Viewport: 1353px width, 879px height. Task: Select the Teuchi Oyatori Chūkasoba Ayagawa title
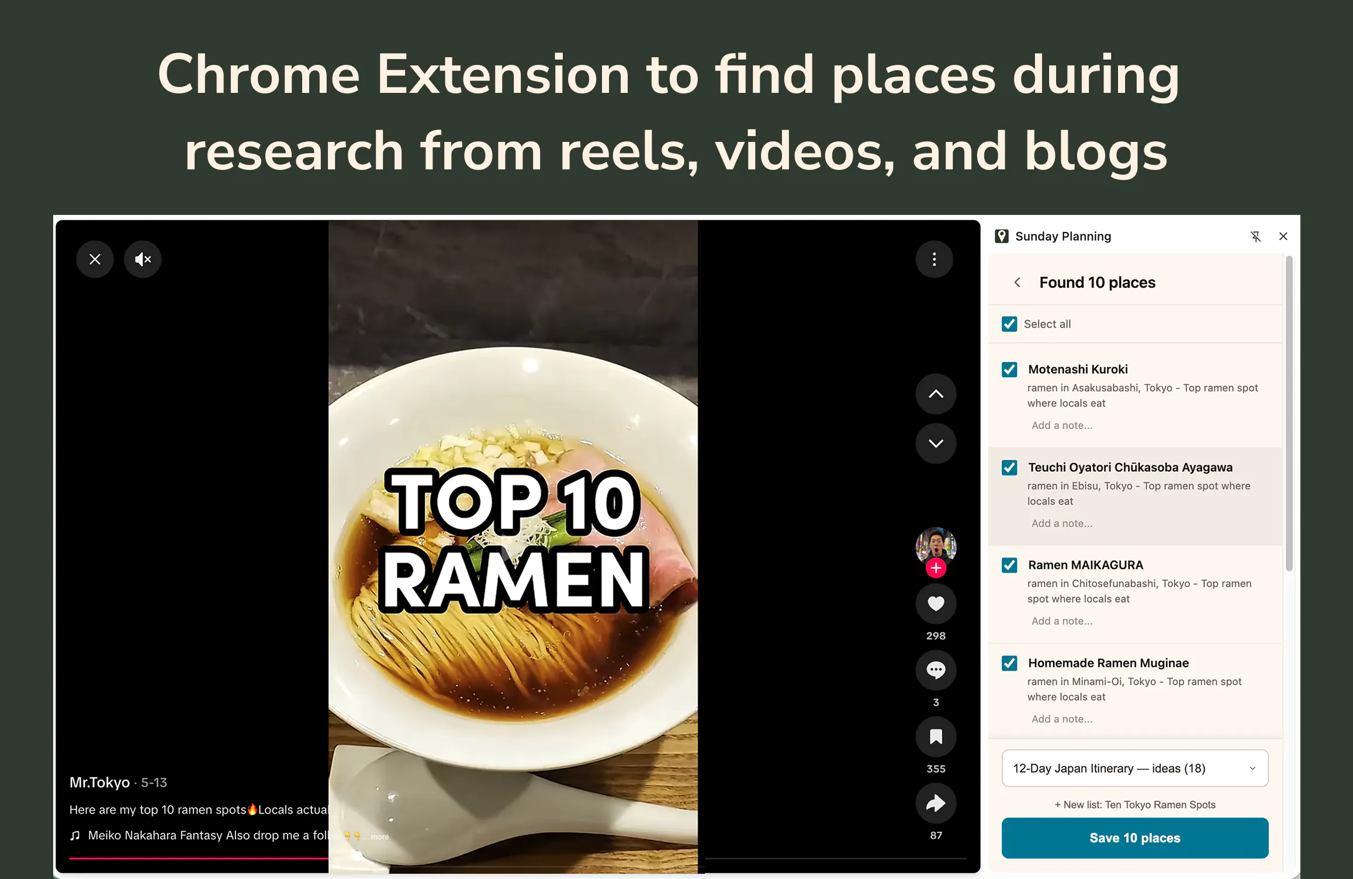click(1130, 468)
